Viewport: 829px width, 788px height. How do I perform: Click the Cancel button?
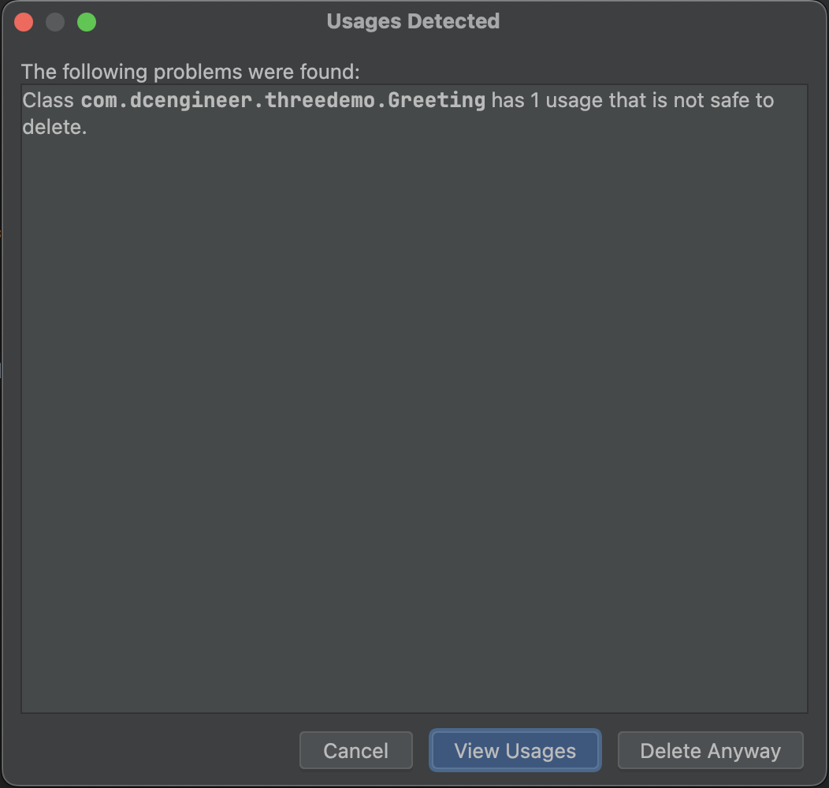355,750
